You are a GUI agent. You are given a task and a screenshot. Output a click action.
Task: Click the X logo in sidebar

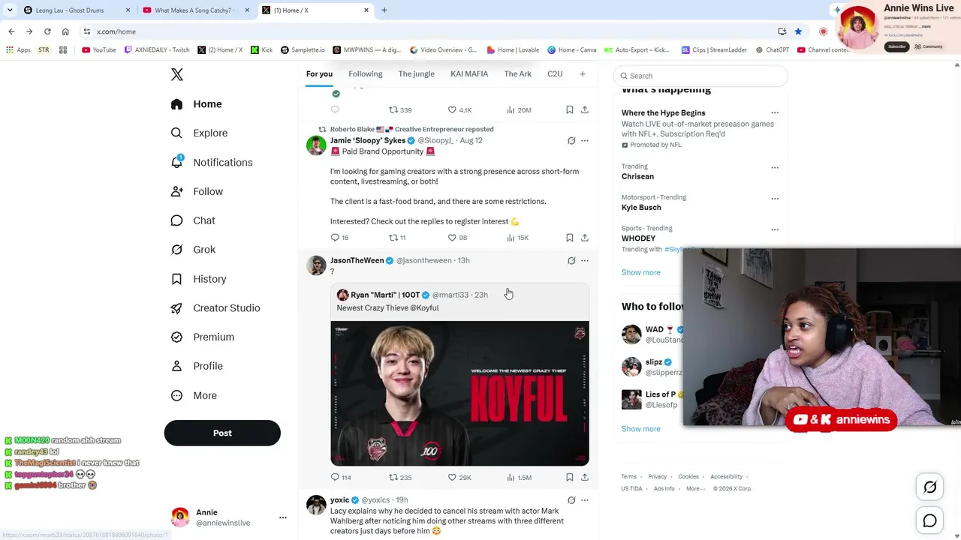[177, 74]
